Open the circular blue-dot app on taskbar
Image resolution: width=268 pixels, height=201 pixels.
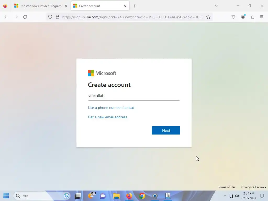155,196
